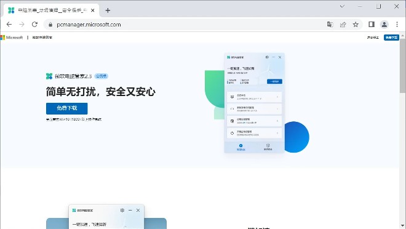The image size is (406, 229).
Task: Bookmark this page with the star icon
Action: [x=356, y=25]
